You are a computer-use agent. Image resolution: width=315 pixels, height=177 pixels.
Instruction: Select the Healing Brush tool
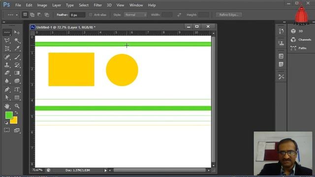(7, 57)
